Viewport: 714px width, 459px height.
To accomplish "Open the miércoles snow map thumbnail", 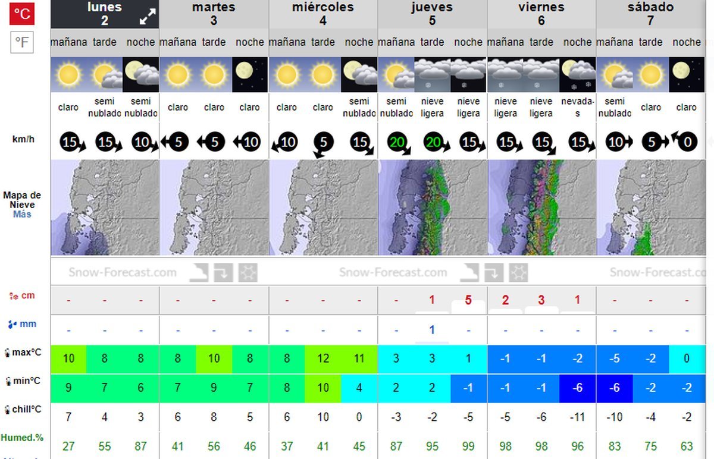I will click(x=323, y=208).
